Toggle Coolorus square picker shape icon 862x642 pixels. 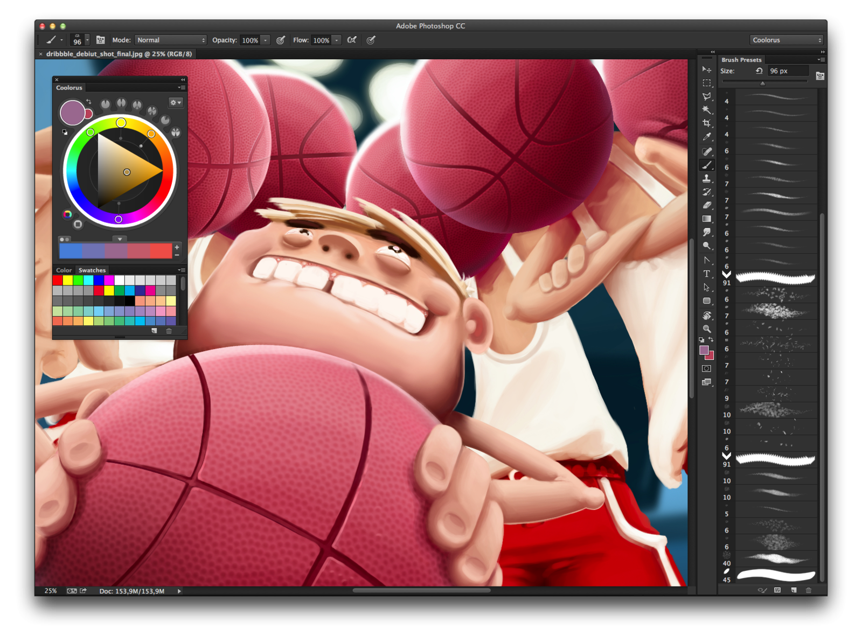click(x=78, y=224)
